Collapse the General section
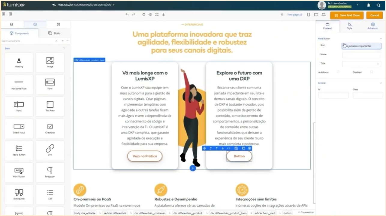The width and height of the screenshot is (386, 216). tap(381, 83)
